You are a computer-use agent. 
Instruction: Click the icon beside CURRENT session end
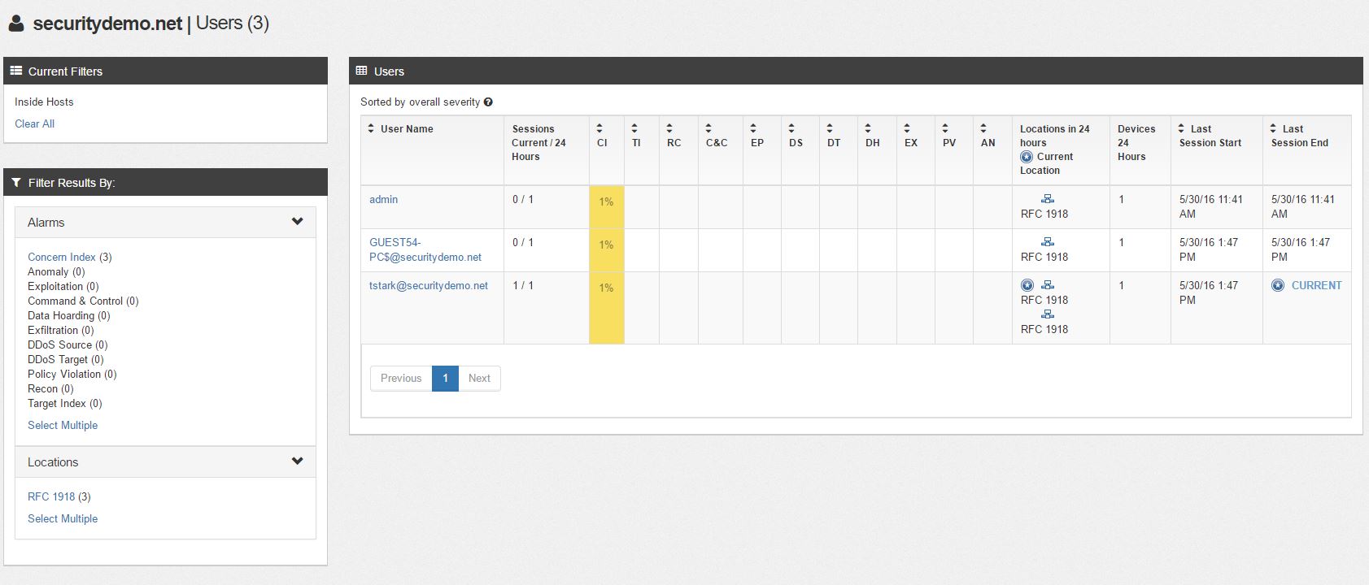pos(1278,285)
